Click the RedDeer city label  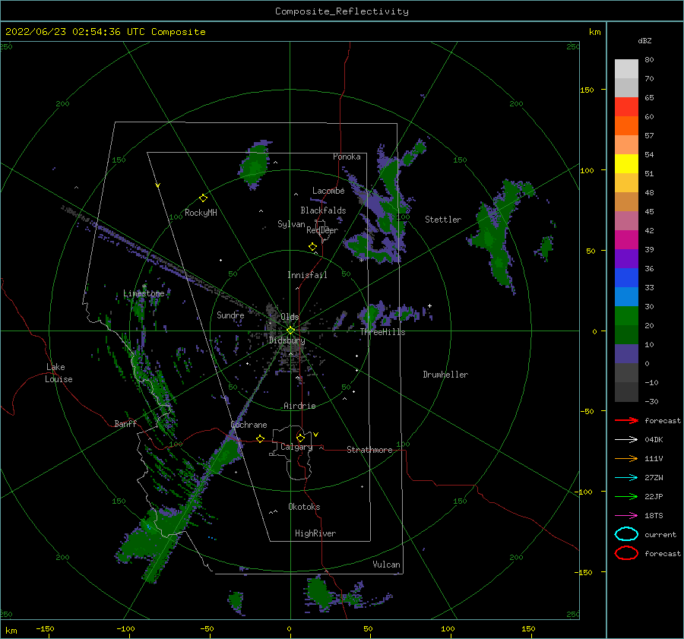[x=322, y=230]
